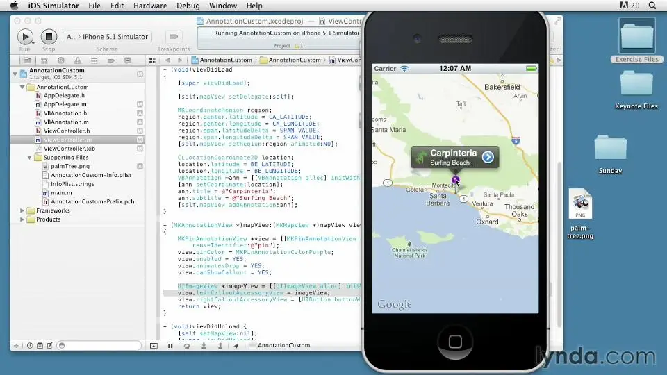Show the Breakpoint navigator

tap(111, 60)
